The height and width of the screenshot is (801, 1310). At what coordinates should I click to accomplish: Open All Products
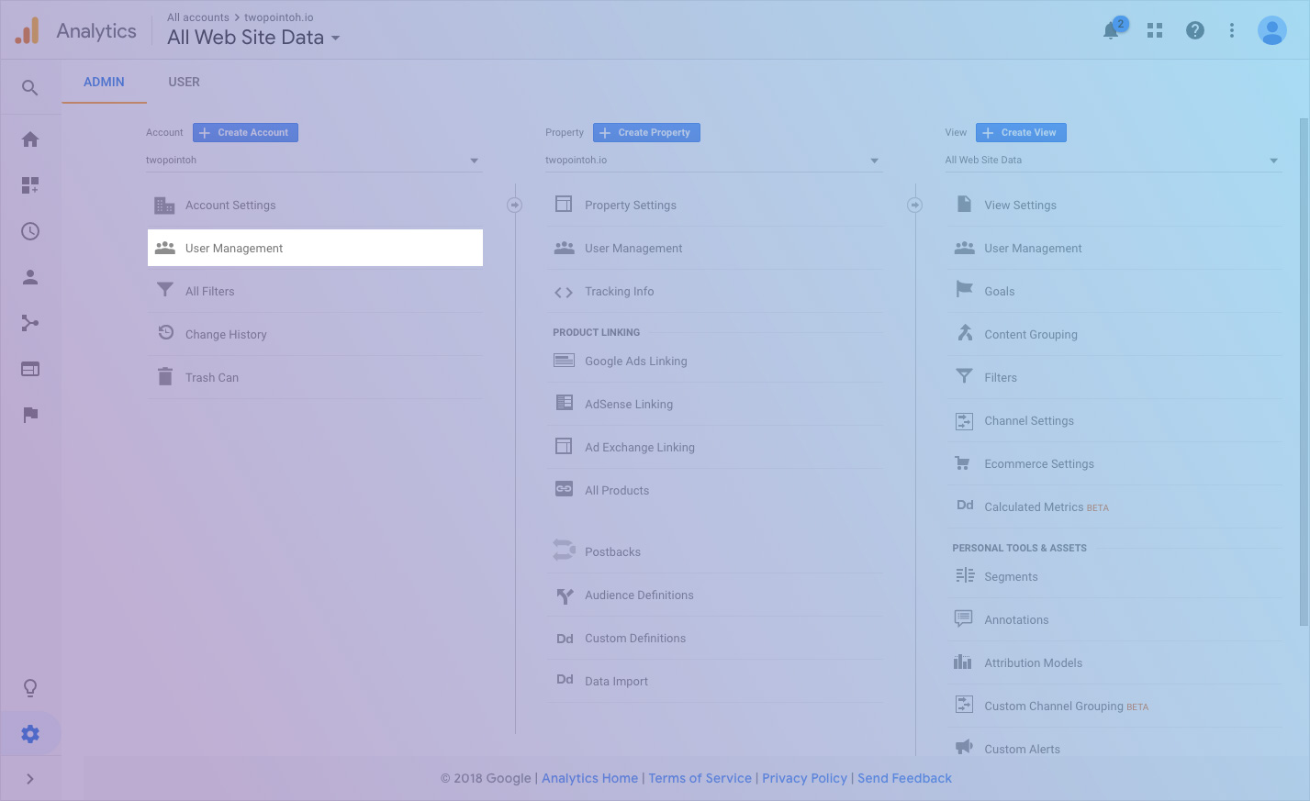click(714, 490)
